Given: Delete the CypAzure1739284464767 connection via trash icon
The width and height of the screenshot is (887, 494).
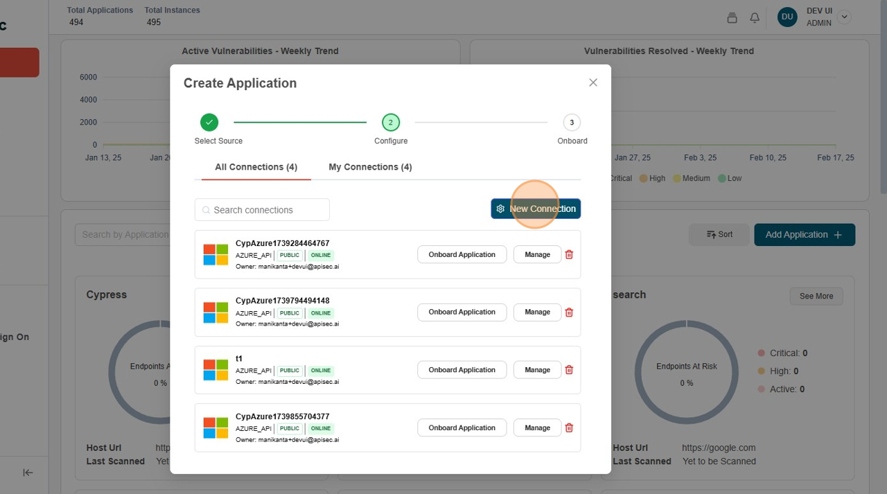Looking at the screenshot, I should (x=569, y=254).
